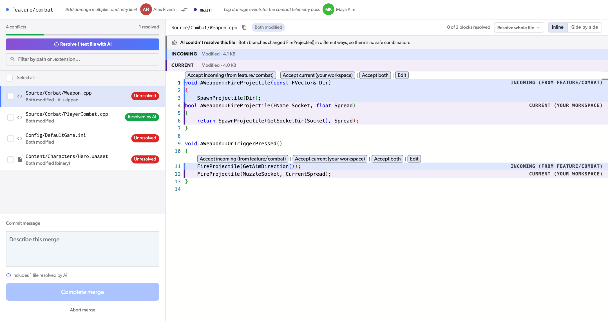The width and height of the screenshot is (608, 321).
Task: Toggle the Select all checkbox
Action: tap(9, 78)
